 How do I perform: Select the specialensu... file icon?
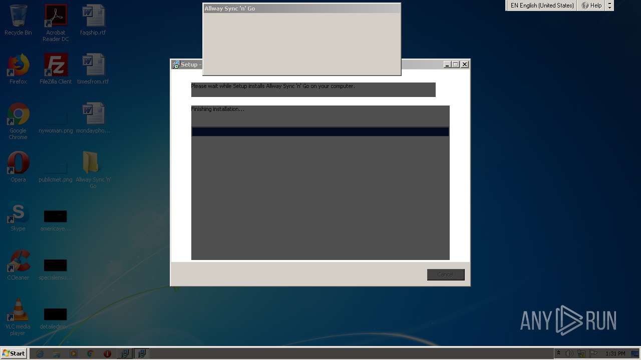click(x=56, y=269)
